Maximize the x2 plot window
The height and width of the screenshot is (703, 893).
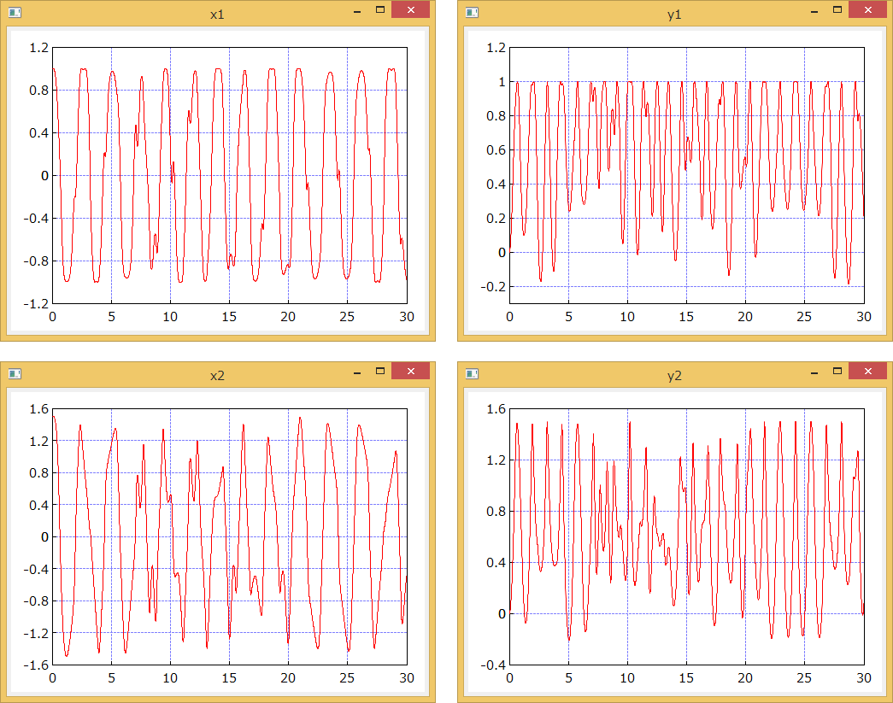click(379, 372)
